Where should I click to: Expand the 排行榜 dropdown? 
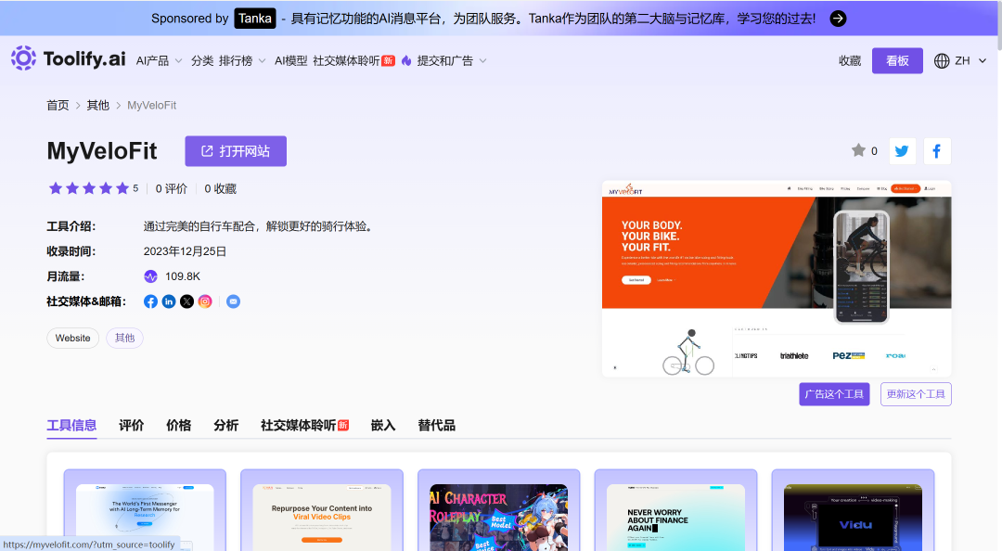coord(242,60)
